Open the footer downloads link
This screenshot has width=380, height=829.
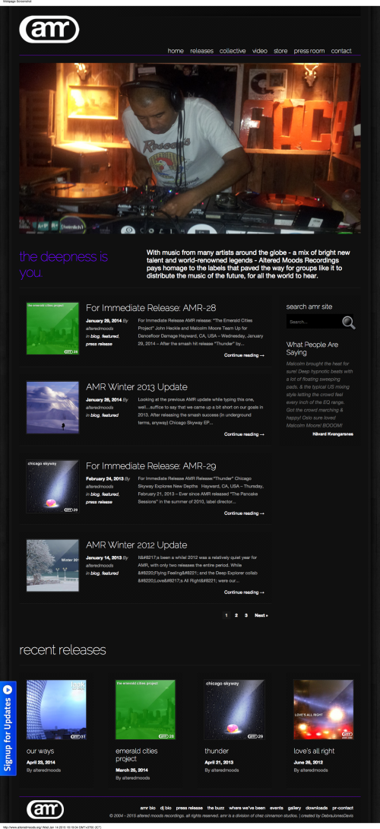317,808
